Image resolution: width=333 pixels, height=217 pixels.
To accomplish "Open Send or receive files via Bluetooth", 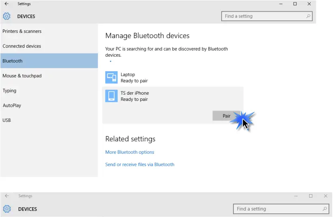I will (x=140, y=164).
